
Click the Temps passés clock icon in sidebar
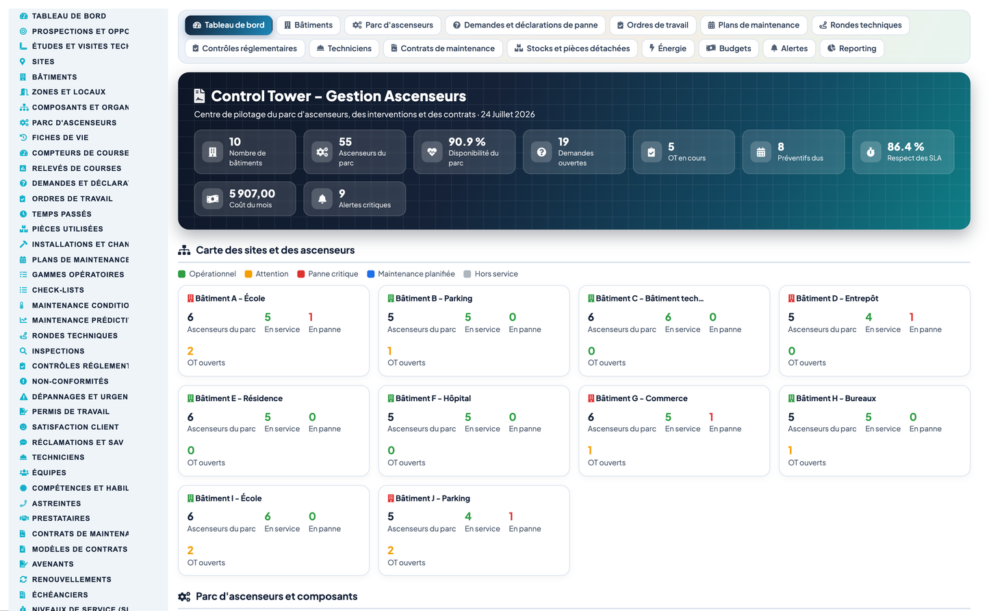pos(23,214)
